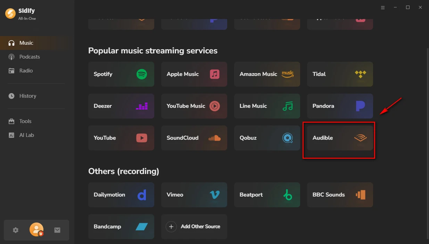Switch to the Music section
The height and width of the screenshot is (244, 429).
[x=36, y=43]
